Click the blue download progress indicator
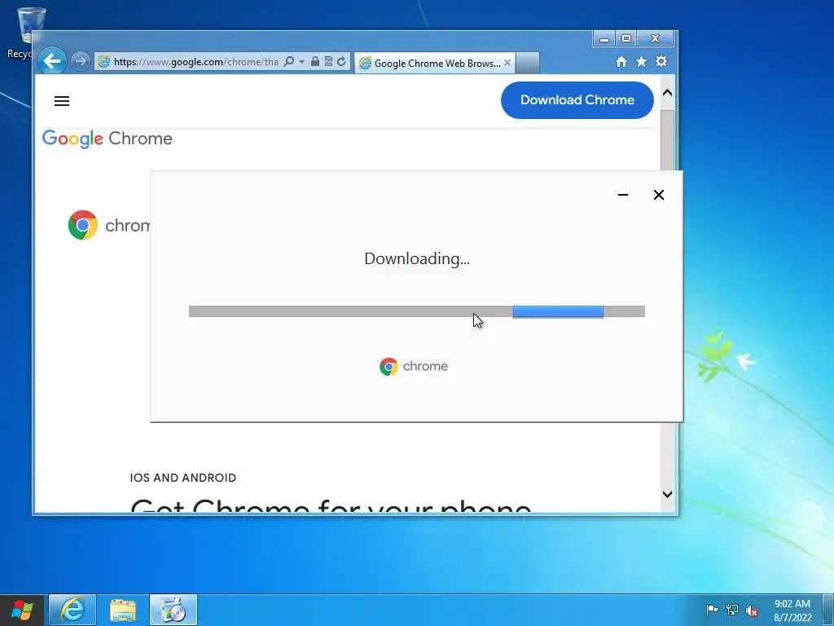834x626 pixels. (558, 311)
